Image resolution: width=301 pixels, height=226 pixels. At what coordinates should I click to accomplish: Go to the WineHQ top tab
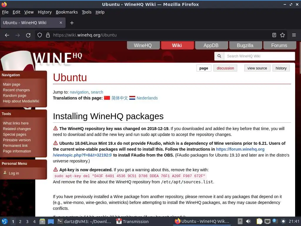[x=143, y=45]
